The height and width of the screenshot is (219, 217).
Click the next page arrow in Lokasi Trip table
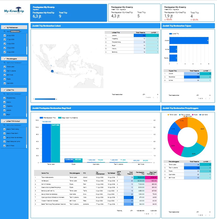coord(157,98)
